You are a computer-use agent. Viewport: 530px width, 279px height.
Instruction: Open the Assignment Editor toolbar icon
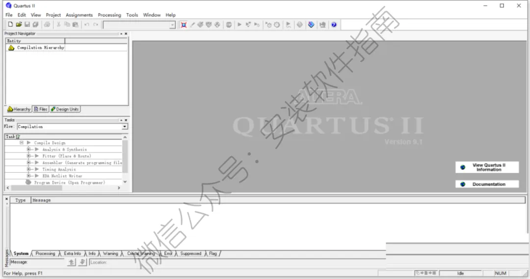point(200,25)
